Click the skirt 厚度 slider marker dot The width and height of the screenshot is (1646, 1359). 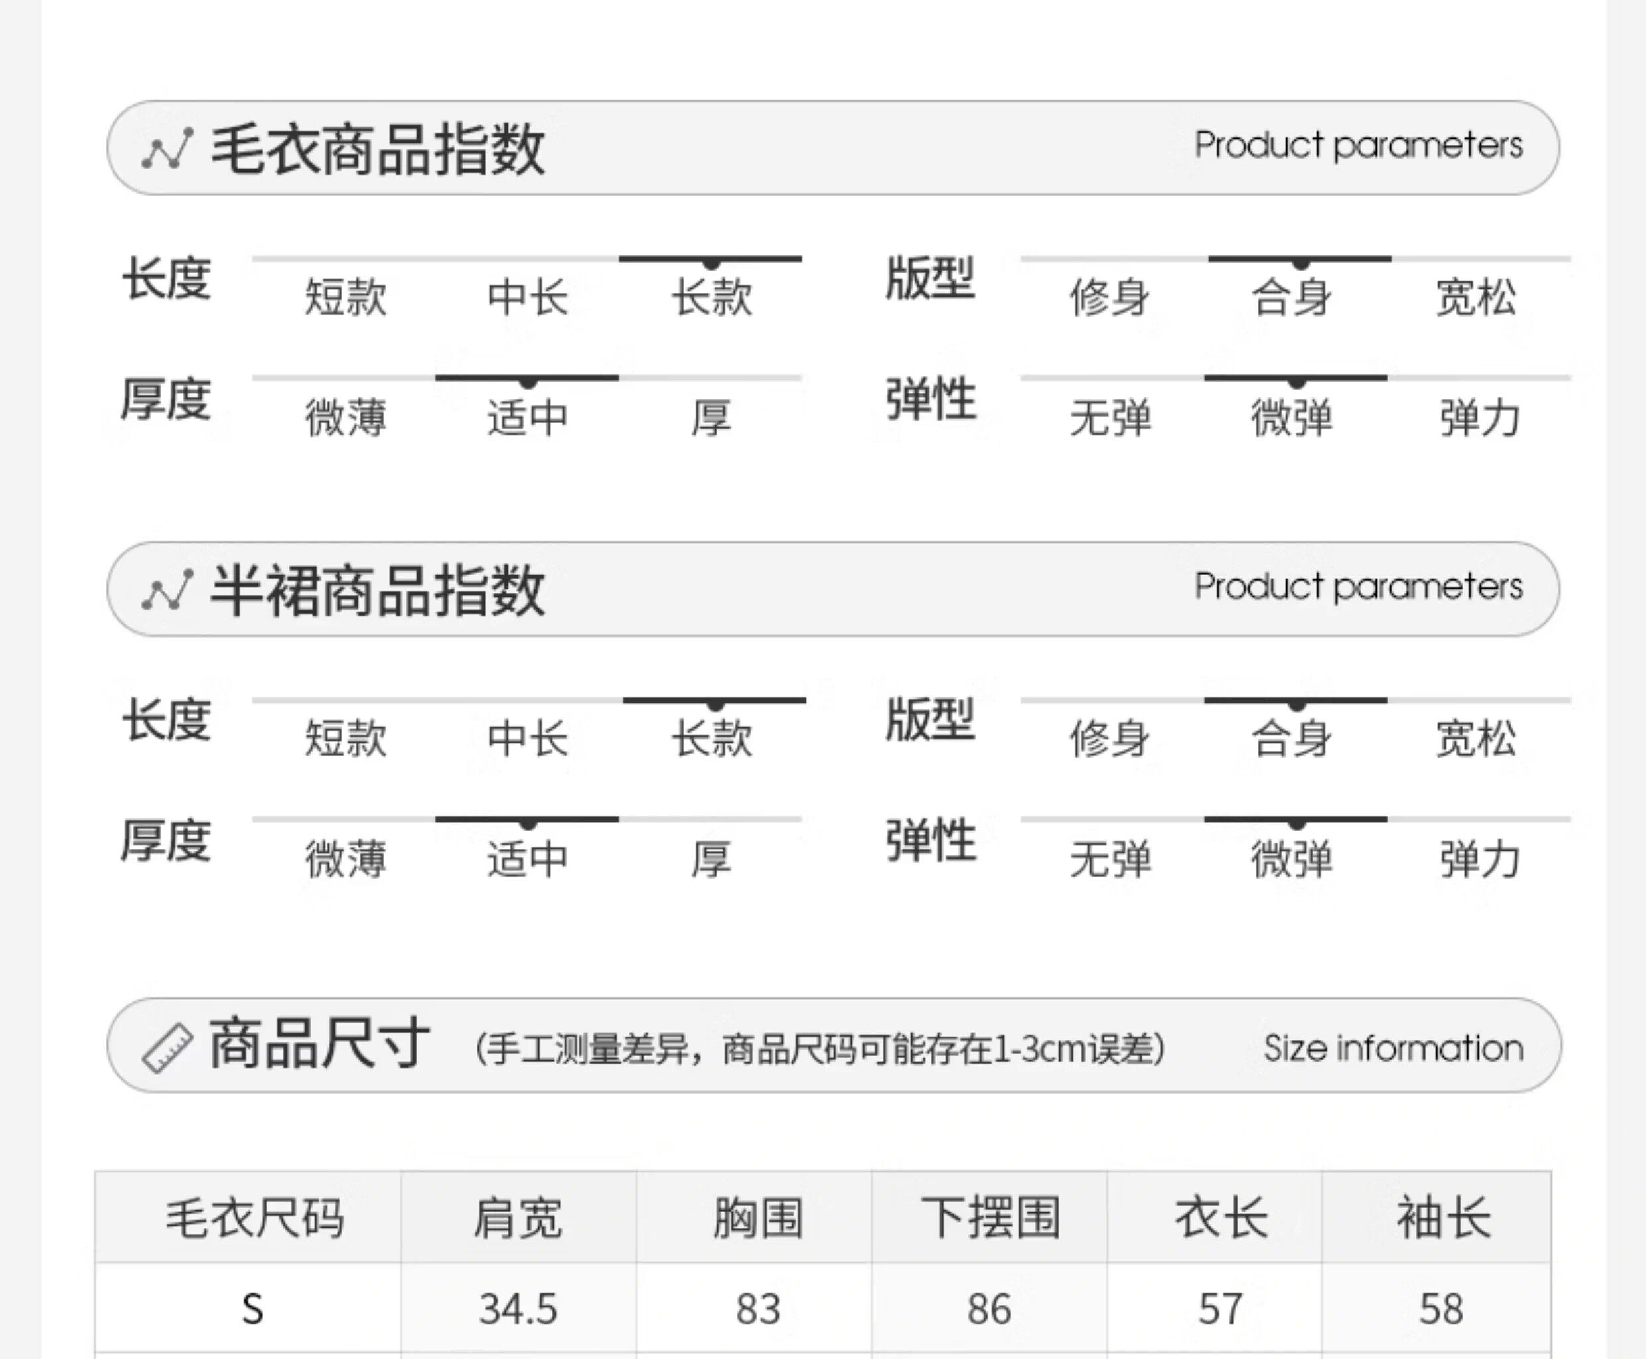point(527,823)
